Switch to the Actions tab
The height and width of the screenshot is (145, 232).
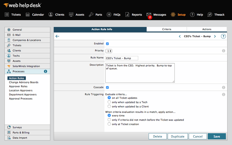tap(207, 29)
